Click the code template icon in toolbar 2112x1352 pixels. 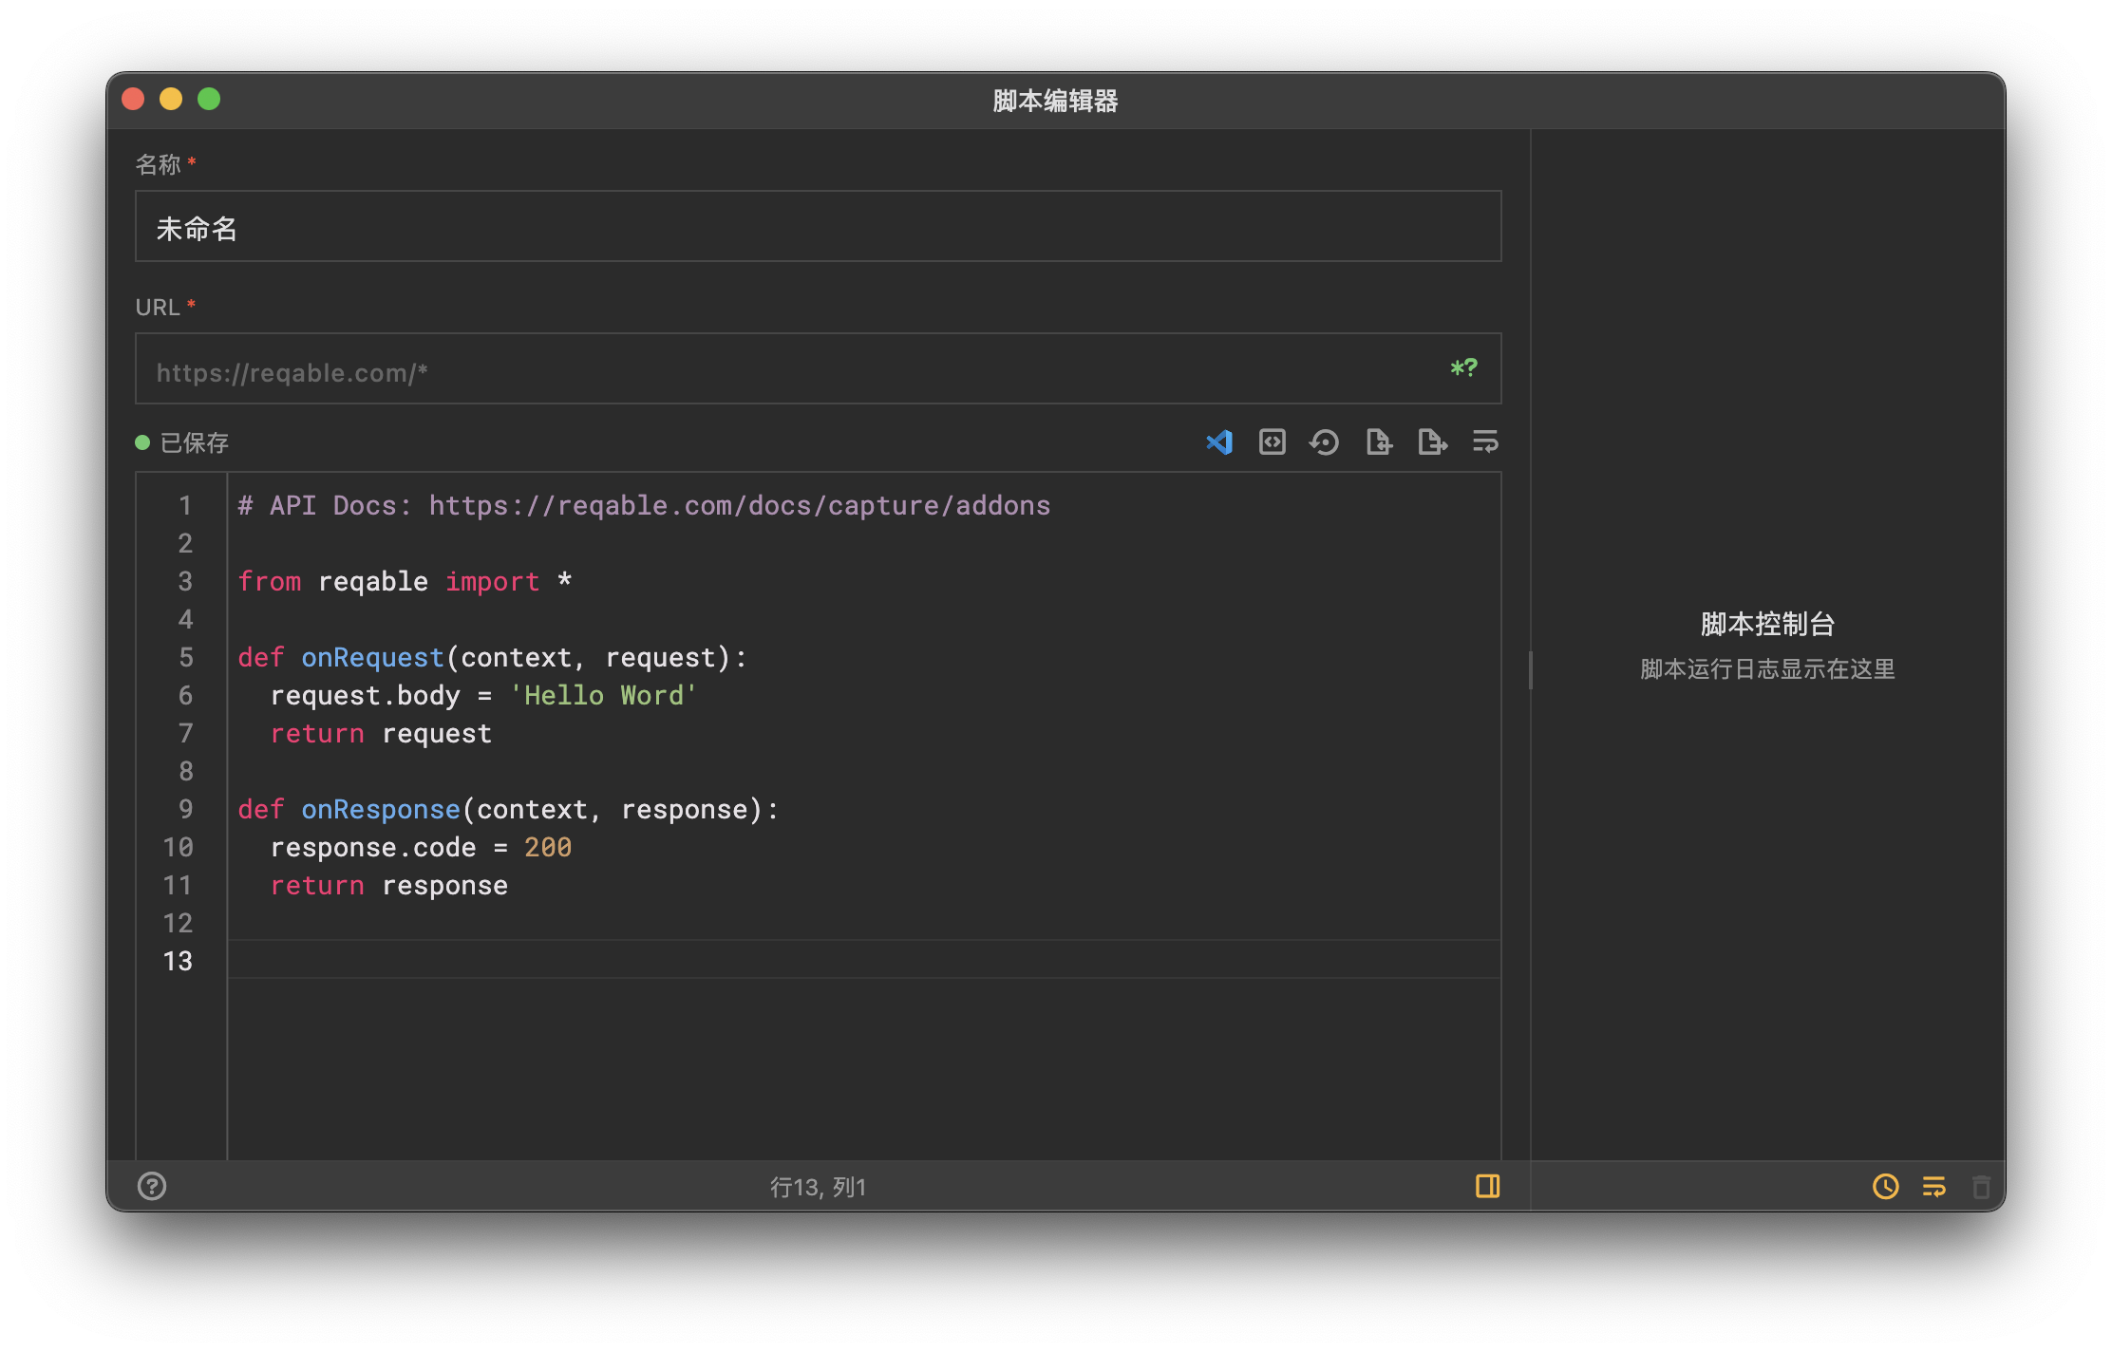1273,442
